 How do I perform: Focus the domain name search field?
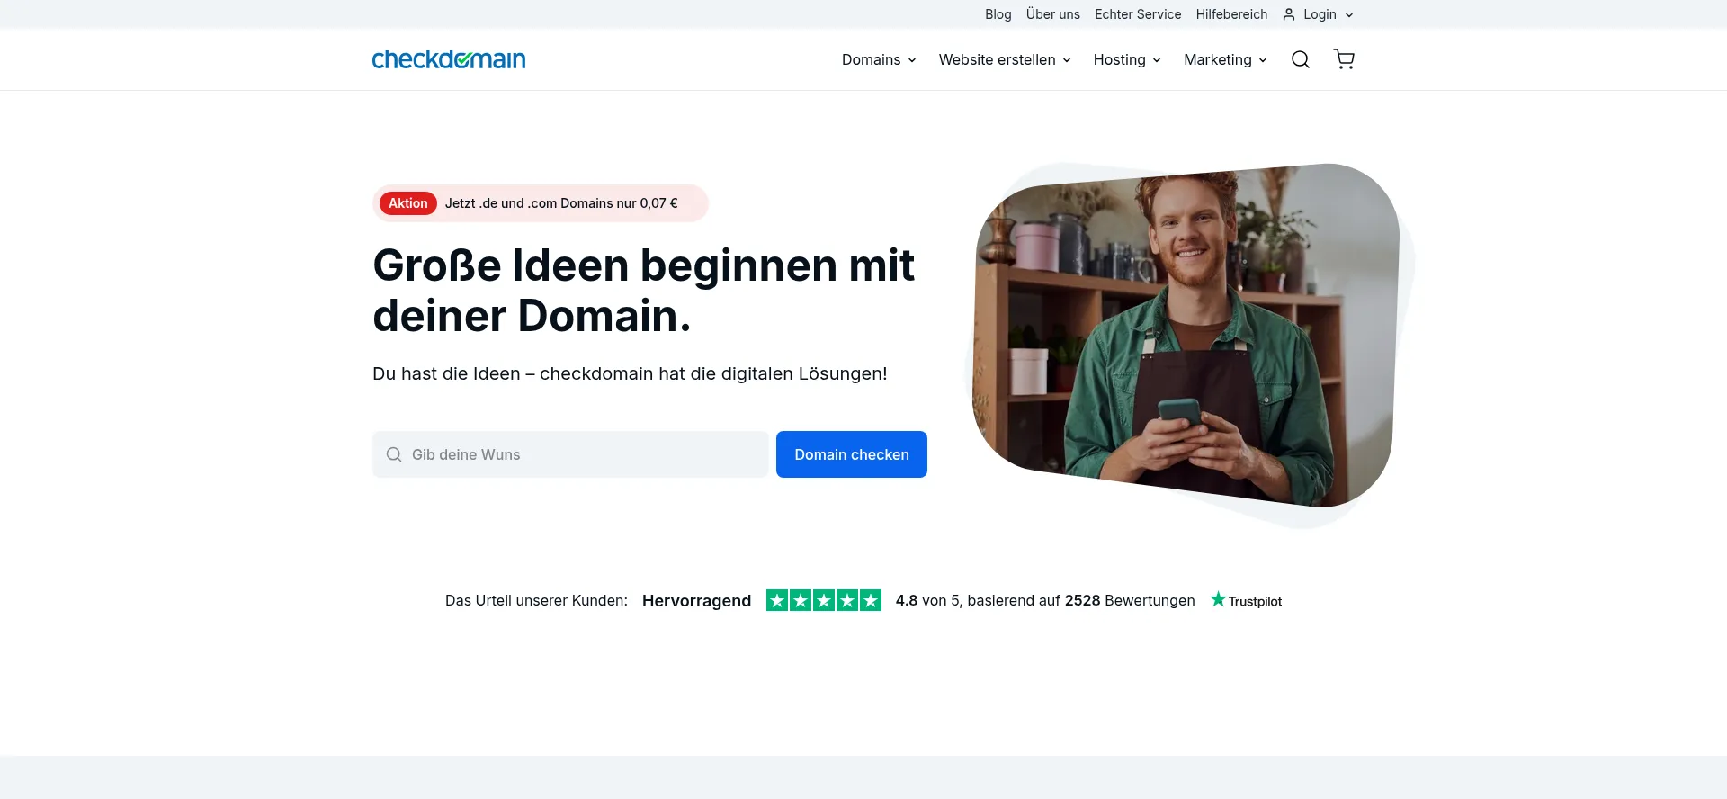click(571, 454)
